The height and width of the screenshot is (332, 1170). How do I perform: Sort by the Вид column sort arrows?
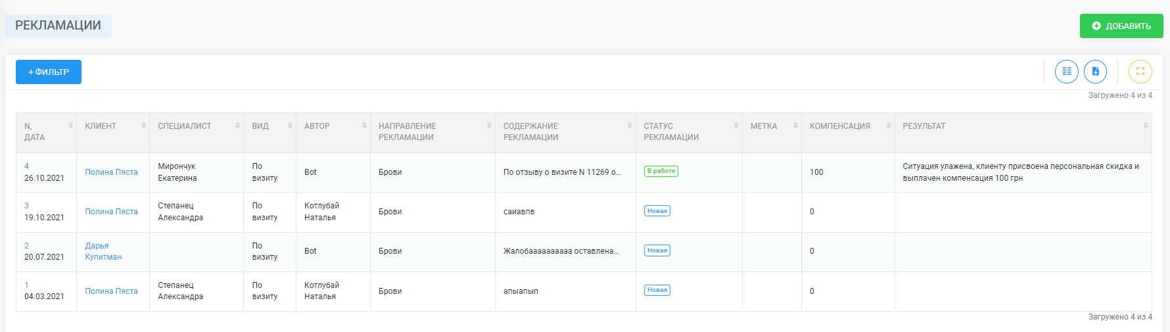coord(290,126)
